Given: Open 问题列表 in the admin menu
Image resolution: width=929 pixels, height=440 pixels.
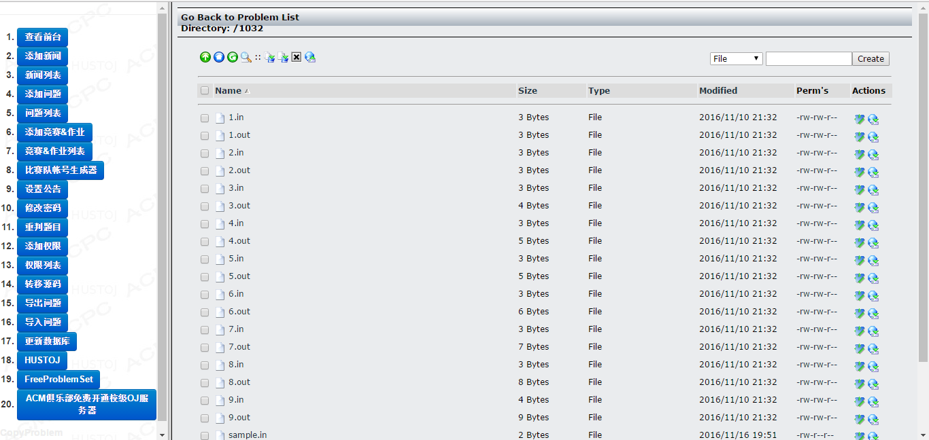Looking at the screenshot, I should (43, 113).
